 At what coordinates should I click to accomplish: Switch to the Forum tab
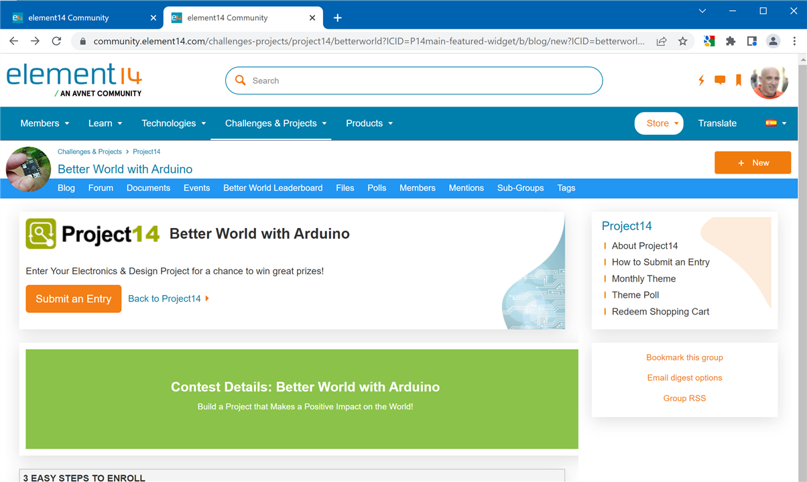[x=101, y=188]
